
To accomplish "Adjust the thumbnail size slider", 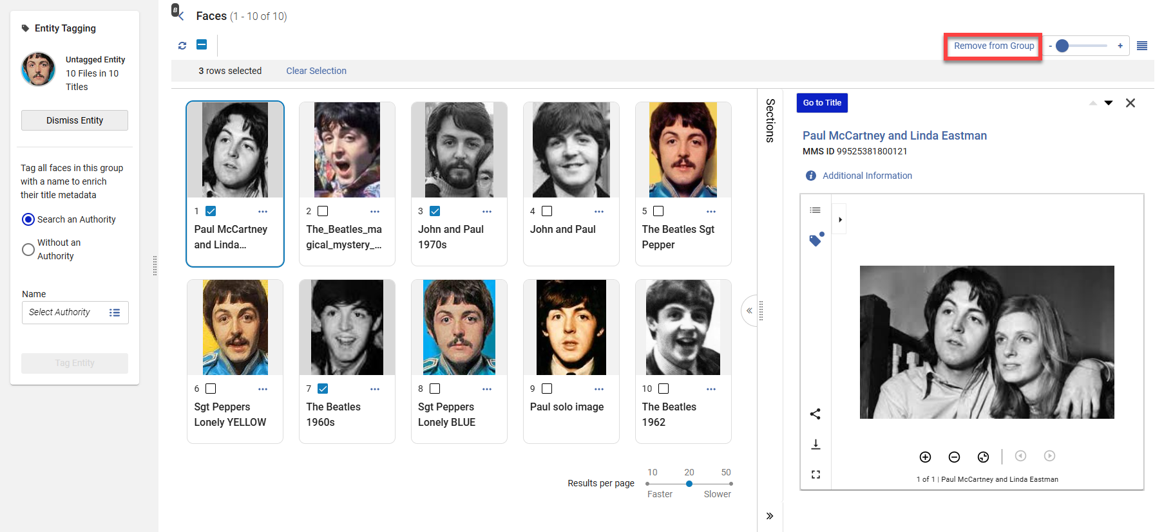I will pyautogui.click(x=1063, y=46).
